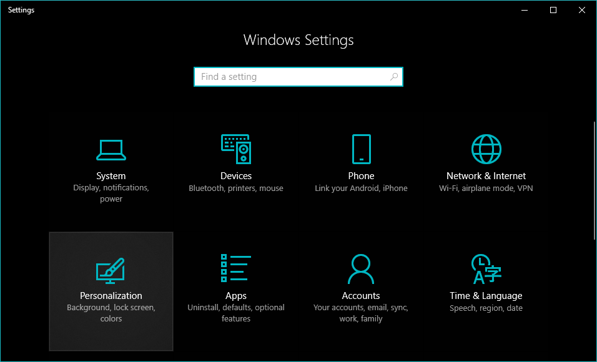Open the Phone icon
Image resolution: width=597 pixels, height=362 pixels.
[x=361, y=149]
